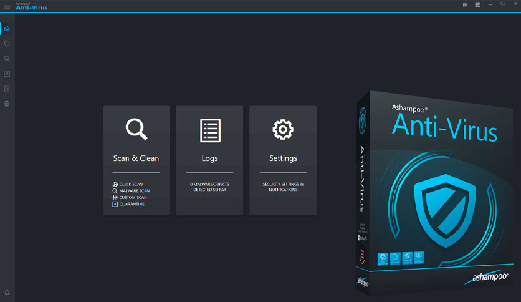This screenshot has height=302, width=521.
Task: Click the Anti-Virus product box image
Action: (434, 193)
